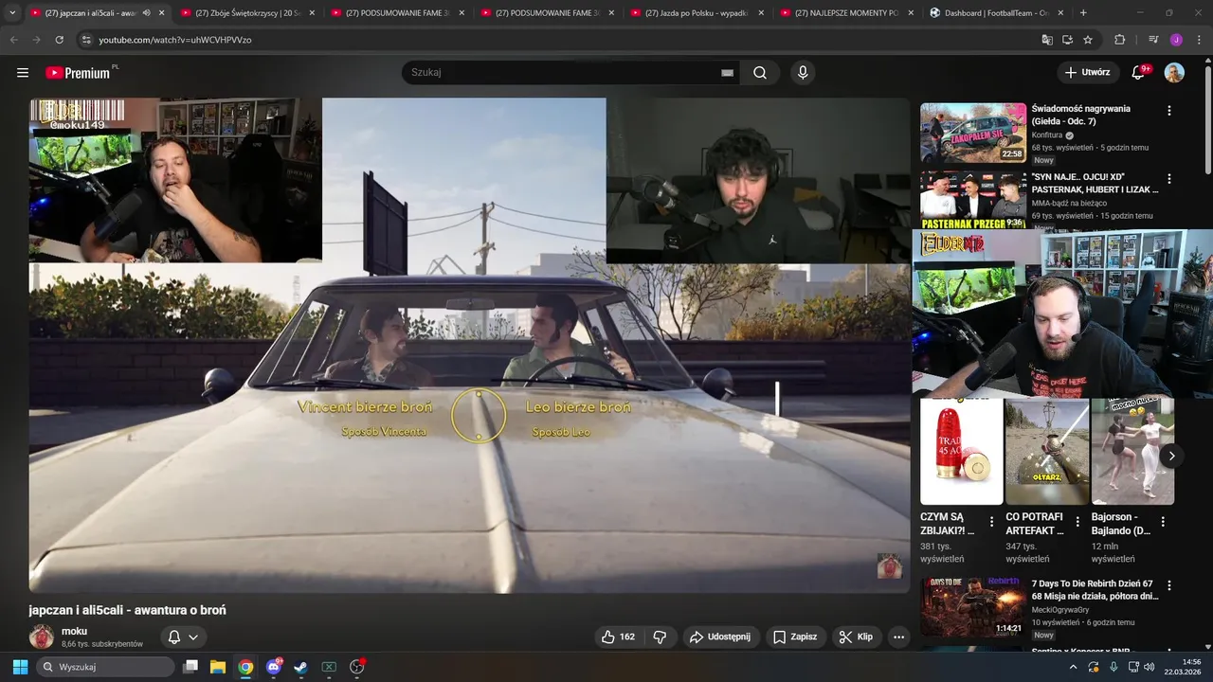Open the moku channel avatar
The image size is (1213, 682).
[x=42, y=637]
